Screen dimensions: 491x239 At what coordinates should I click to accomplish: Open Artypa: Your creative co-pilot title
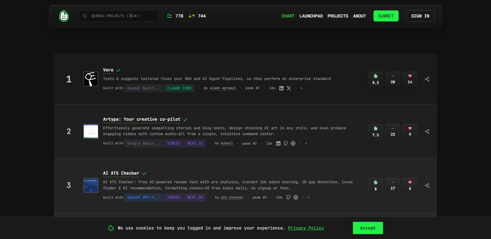[142, 120]
